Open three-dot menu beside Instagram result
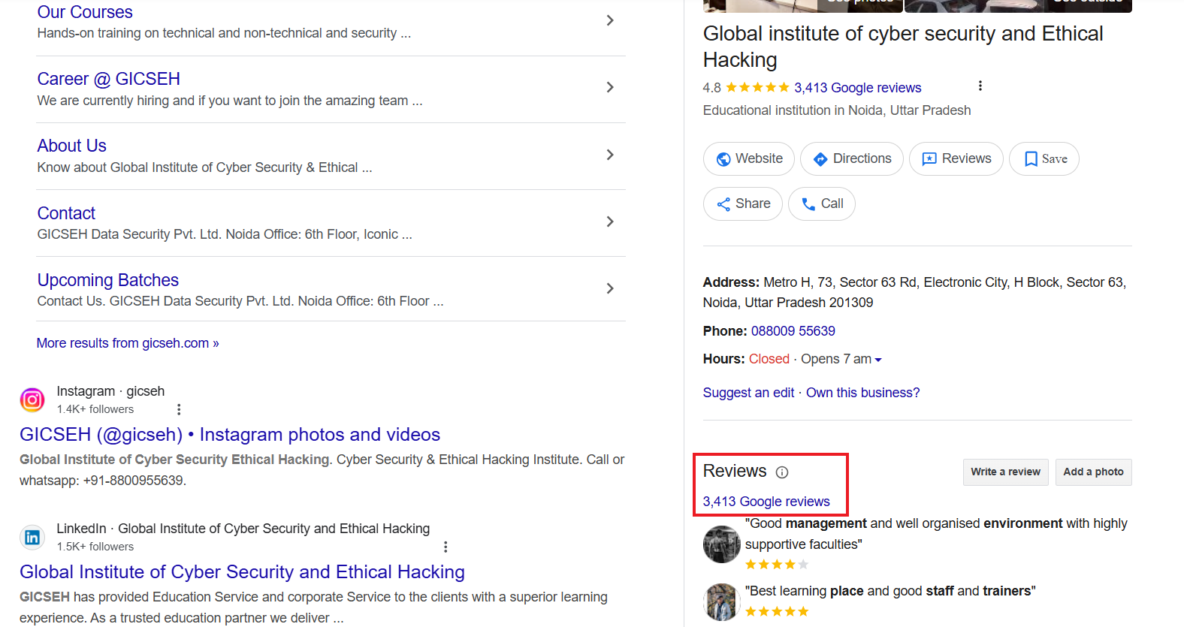Viewport: 1184px width, 627px height. click(x=179, y=409)
